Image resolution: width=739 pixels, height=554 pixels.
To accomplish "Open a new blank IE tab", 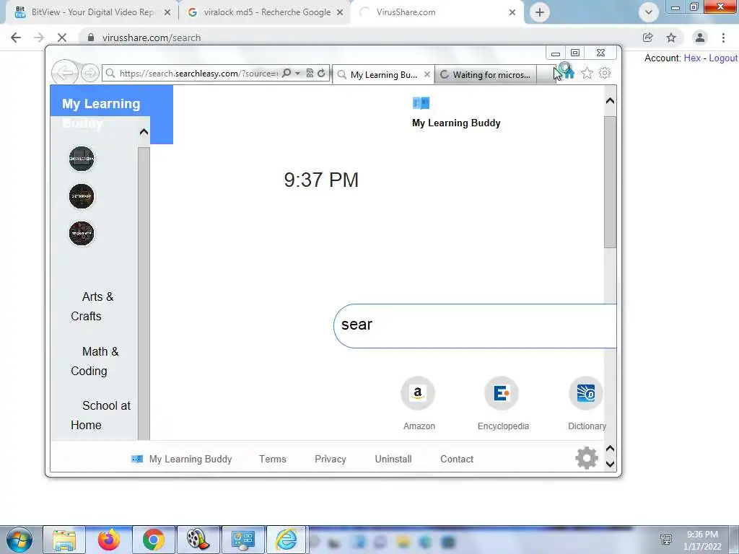I will [546, 74].
